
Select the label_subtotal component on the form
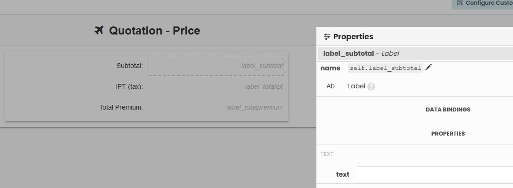(x=216, y=66)
